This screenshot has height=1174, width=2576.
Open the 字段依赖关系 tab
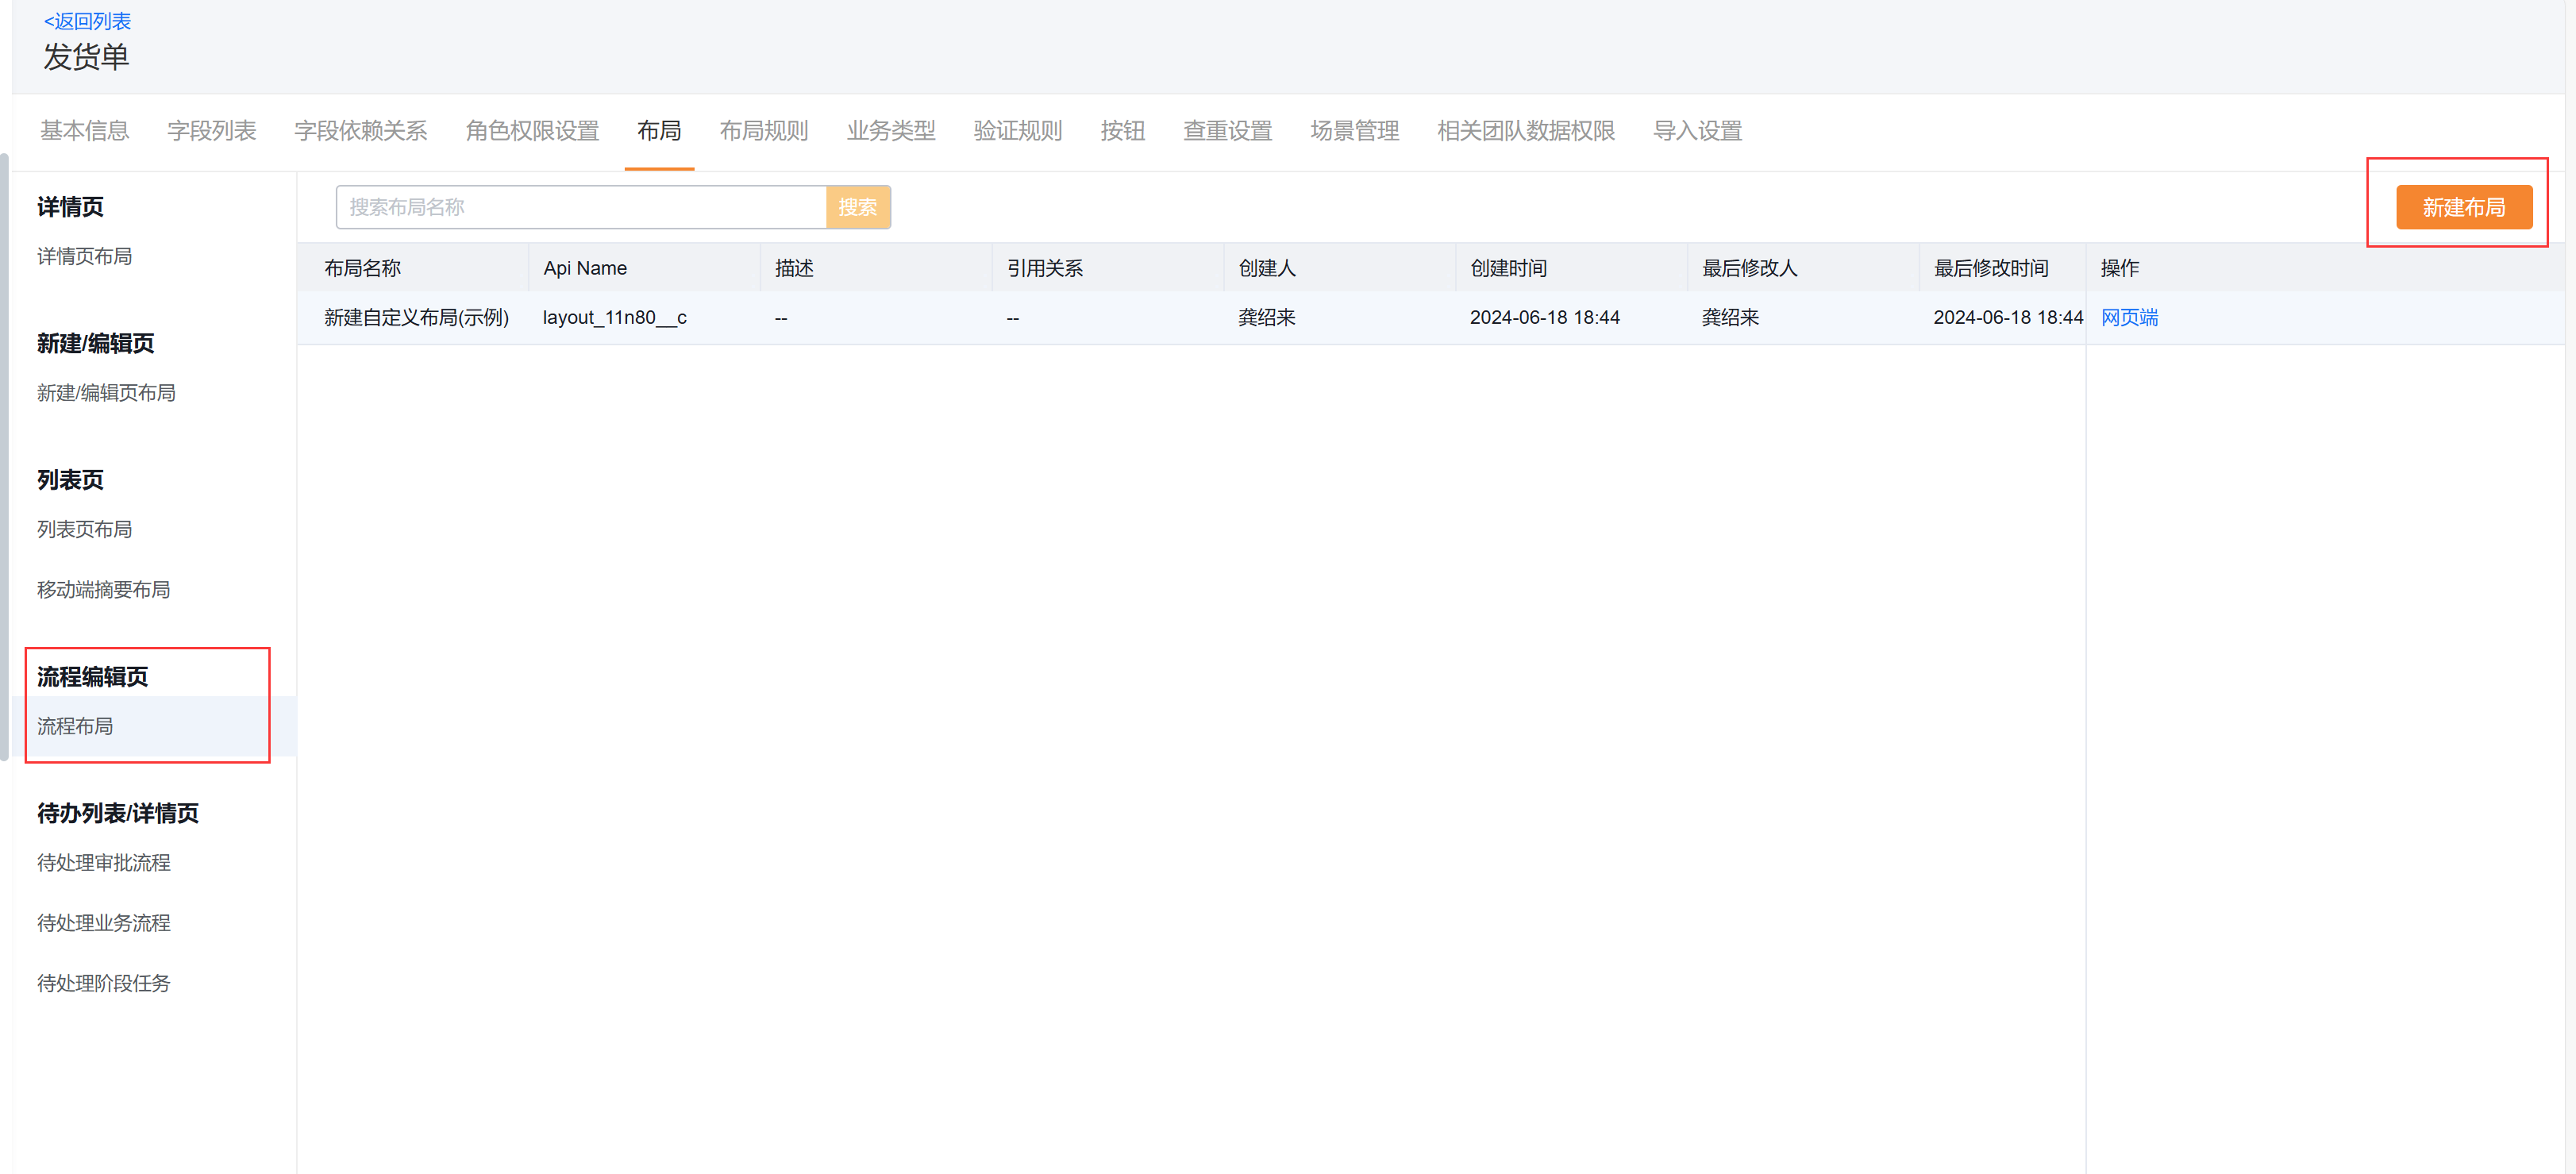point(361,131)
